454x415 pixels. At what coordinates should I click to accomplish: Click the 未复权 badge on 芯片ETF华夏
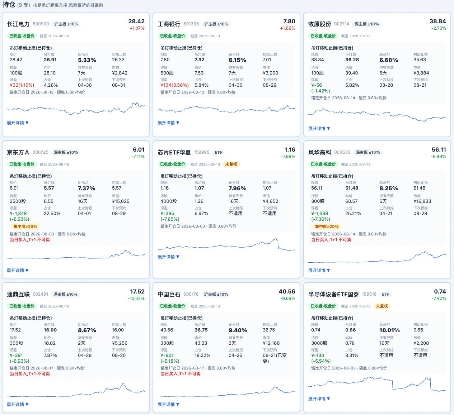[231, 164]
